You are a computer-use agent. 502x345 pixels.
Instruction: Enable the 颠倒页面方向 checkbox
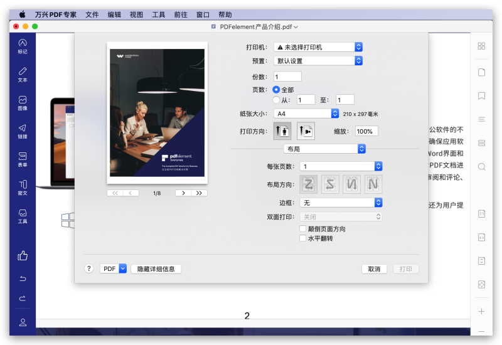(303, 229)
